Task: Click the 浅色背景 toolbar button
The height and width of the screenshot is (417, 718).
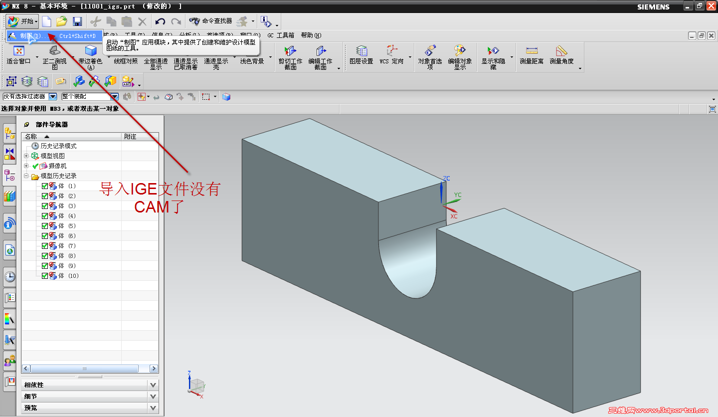Action: pos(252,61)
